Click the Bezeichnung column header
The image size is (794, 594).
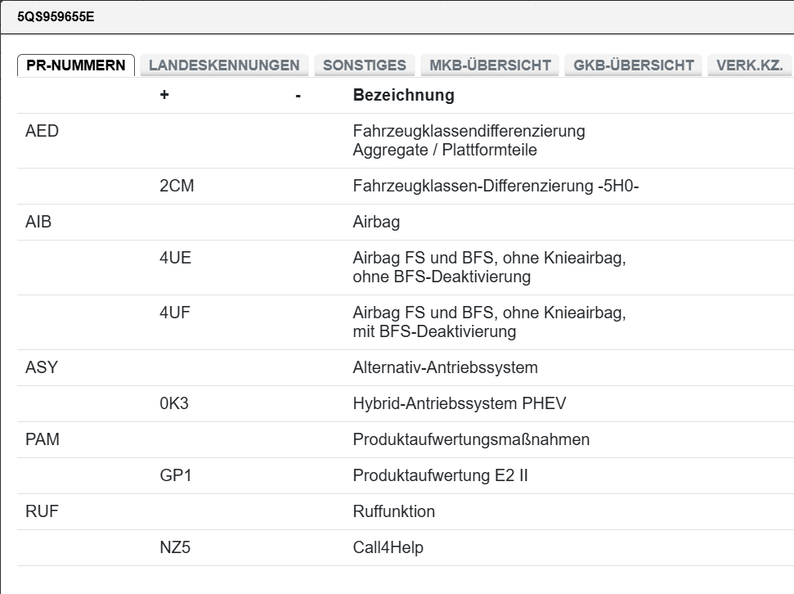pyautogui.click(x=403, y=95)
